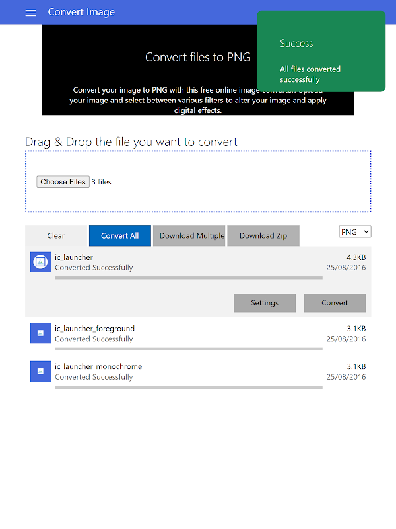Click Download Zip button
396x529 pixels.
(x=263, y=236)
